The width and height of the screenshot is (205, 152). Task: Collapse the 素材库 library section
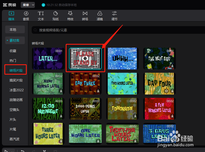point(15,40)
